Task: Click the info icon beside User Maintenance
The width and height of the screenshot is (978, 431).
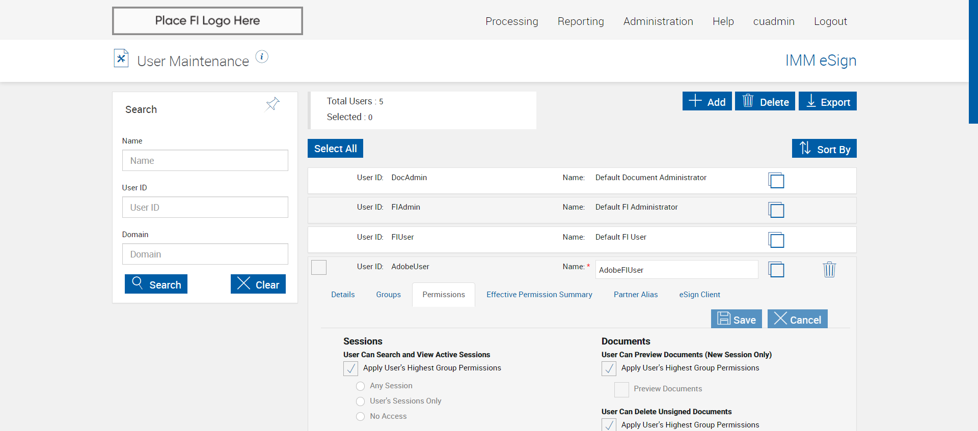Action: pos(262,57)
